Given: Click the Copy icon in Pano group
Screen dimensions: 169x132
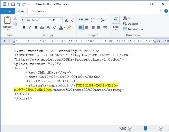Looking at the screenshot, I should tap(15, 24).
